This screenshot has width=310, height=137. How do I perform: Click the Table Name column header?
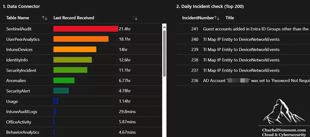click(x=18, y=18)
